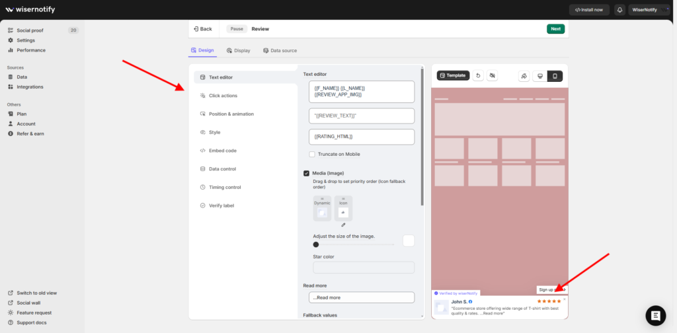
Task: Click the Install now button
Action: click(x=589, y=10)
